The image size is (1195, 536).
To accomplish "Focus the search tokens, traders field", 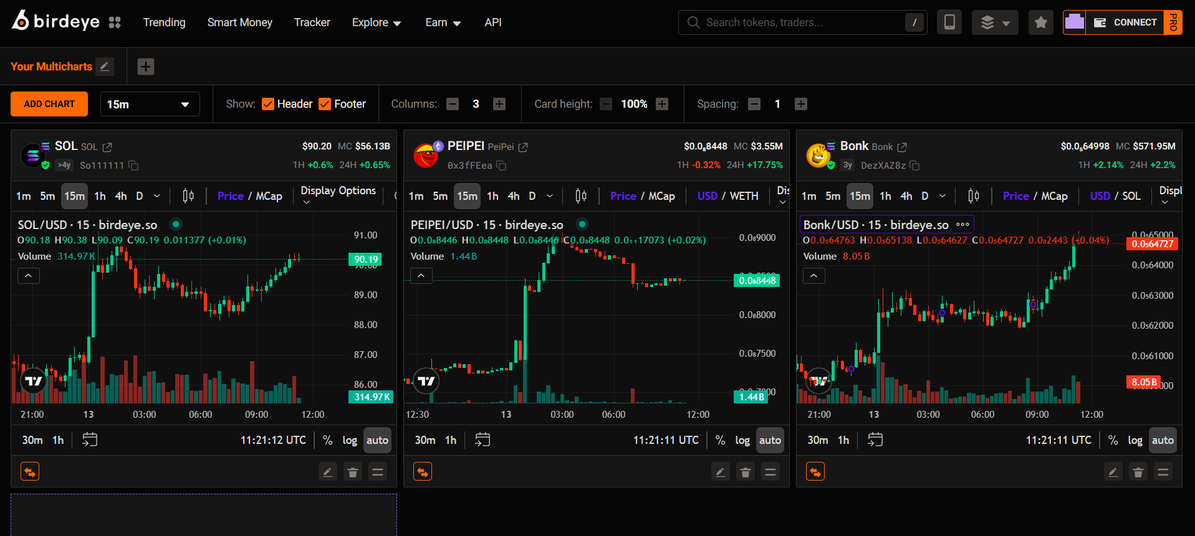I will click(802, 22).
